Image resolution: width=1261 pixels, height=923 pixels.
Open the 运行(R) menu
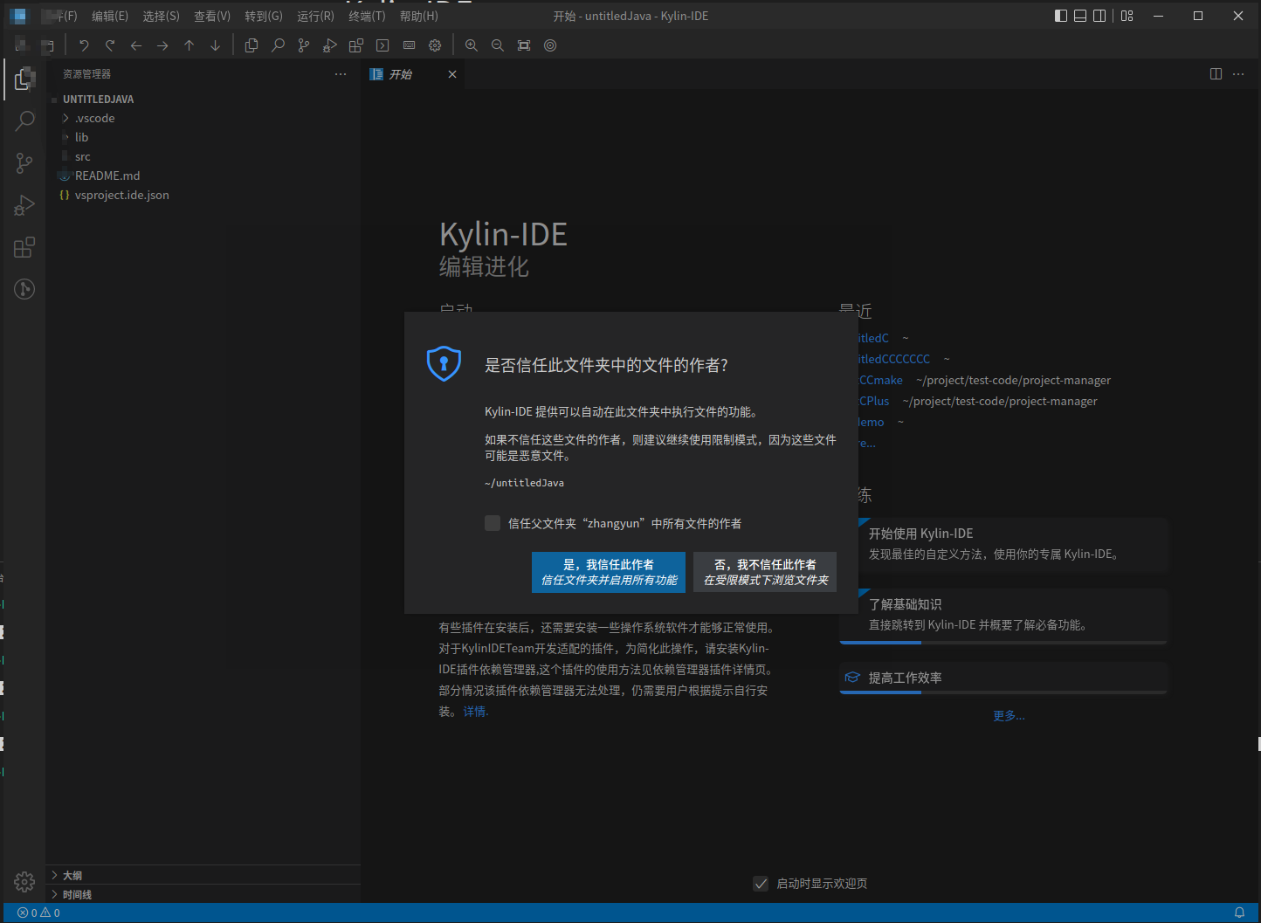[x=315, y=16]
